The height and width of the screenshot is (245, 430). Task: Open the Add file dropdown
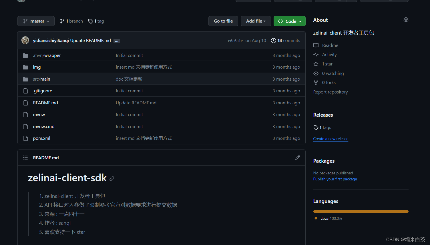point(256,21)
